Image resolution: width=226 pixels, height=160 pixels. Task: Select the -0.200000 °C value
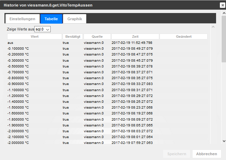[x=18, y=54]
